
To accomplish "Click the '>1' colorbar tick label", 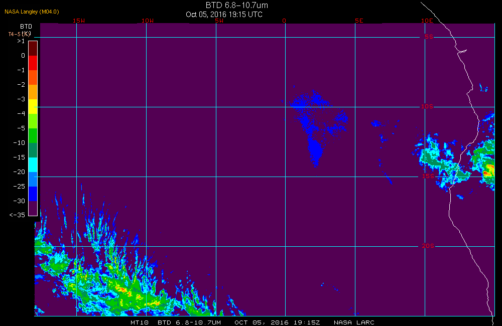I will (21, 41).
